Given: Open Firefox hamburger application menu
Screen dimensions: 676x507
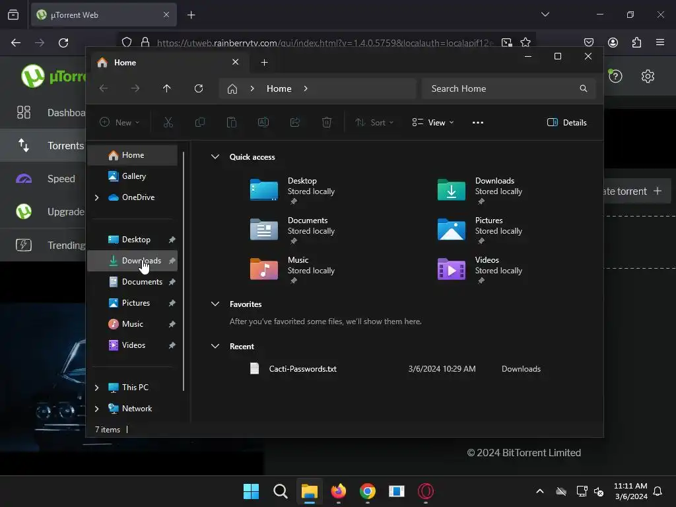Looking at the screenshot, I should tap(660, 42).
